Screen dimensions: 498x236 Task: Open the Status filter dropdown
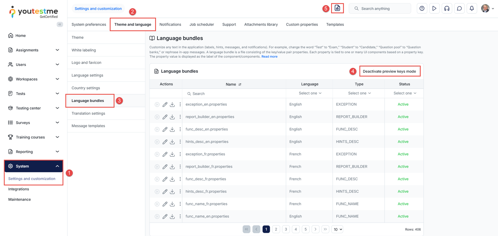[404, 93]
